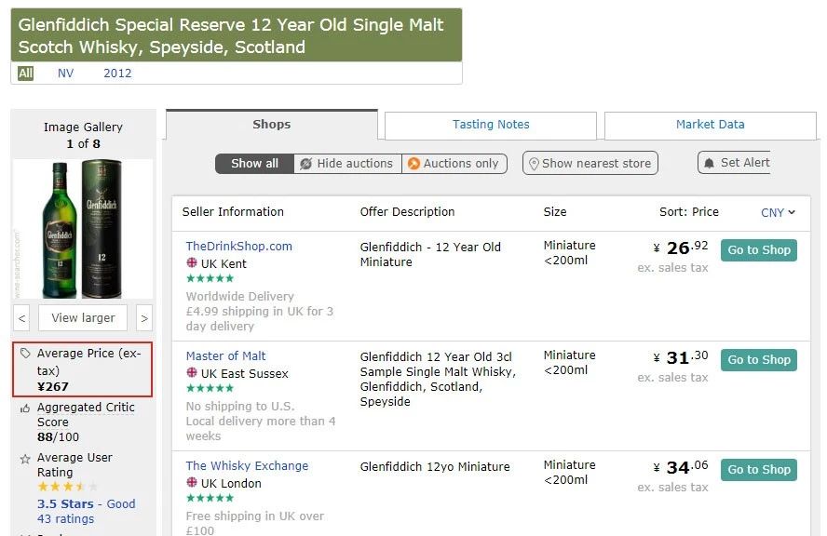This screenshot has width=827, height=536.
Task: Toggle Auctions only filter
Action: tap(454, 164)
